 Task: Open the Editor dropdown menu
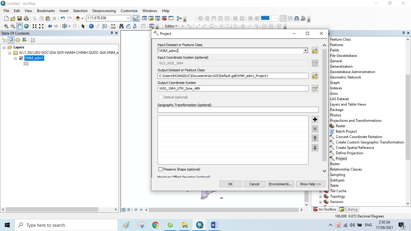coord(171,26)
